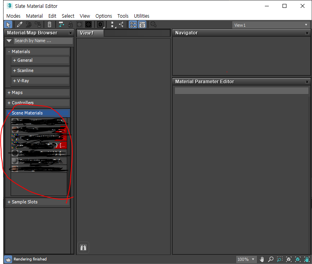Screen dimensions: 312x264
Task: Open the 100% zoom percentage dropdown
Action: (x=246, y=259)
